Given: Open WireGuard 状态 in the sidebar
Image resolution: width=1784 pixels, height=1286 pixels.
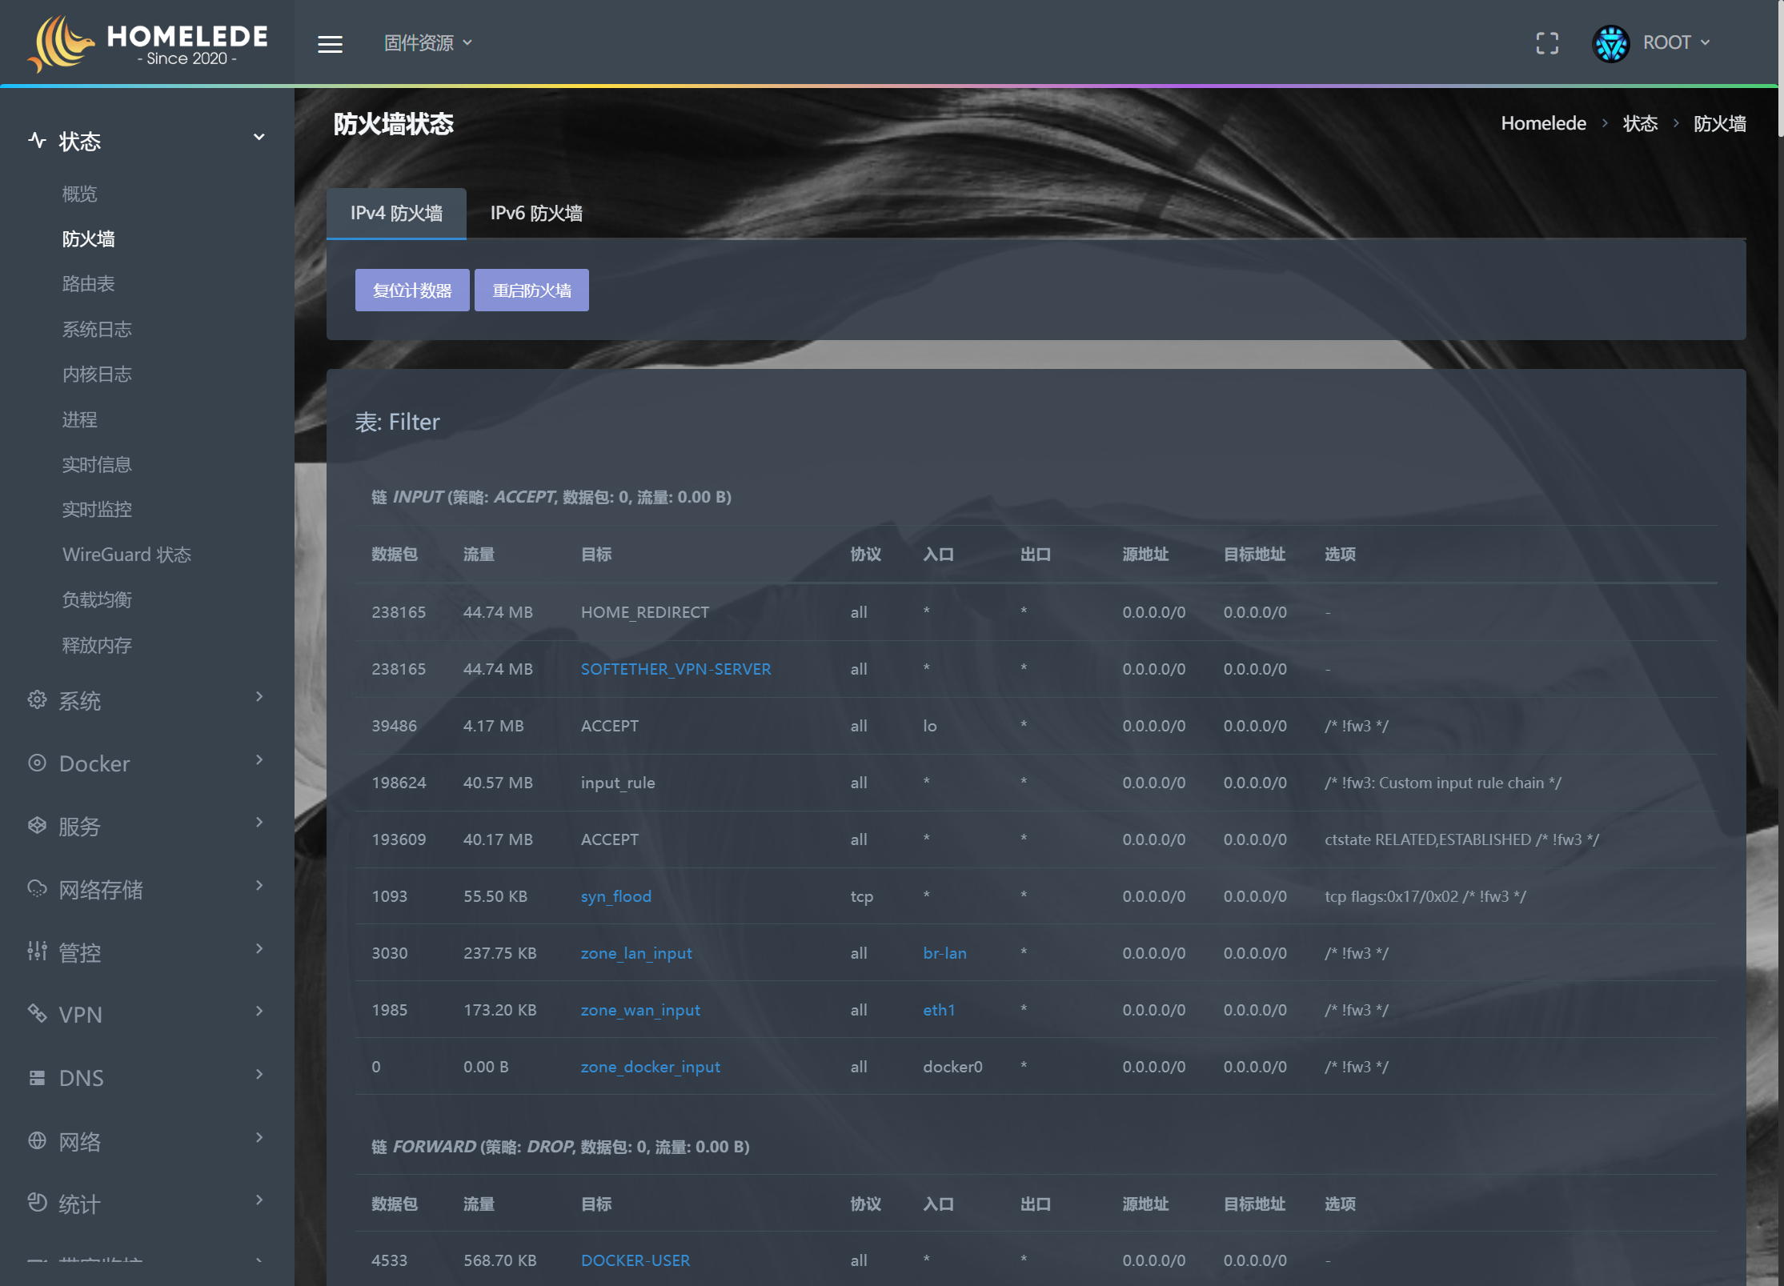Looking at the screenshot, I should (x=126, y=555).
